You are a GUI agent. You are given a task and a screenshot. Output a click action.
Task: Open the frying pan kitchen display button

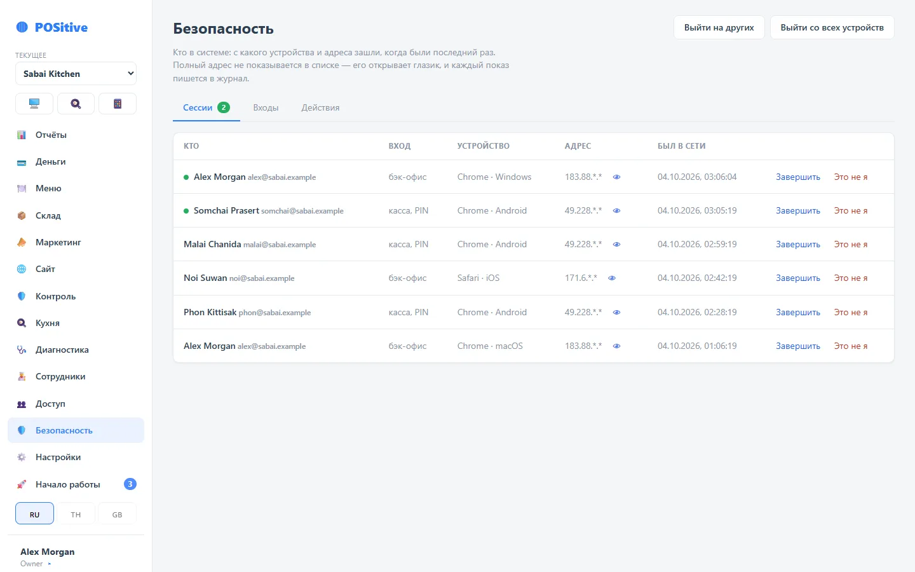click(x=76, y=104)
